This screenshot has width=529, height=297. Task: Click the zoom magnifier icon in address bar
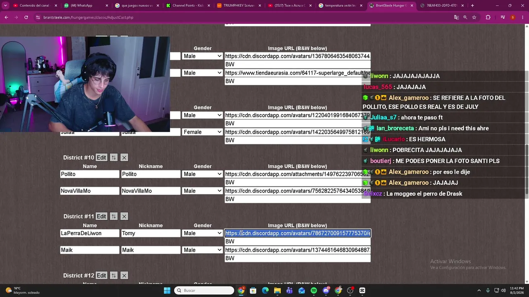click(465, 17)
